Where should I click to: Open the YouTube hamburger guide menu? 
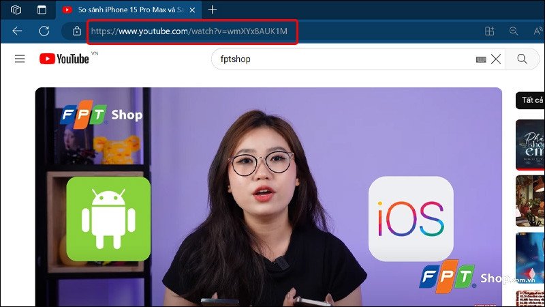20,59
